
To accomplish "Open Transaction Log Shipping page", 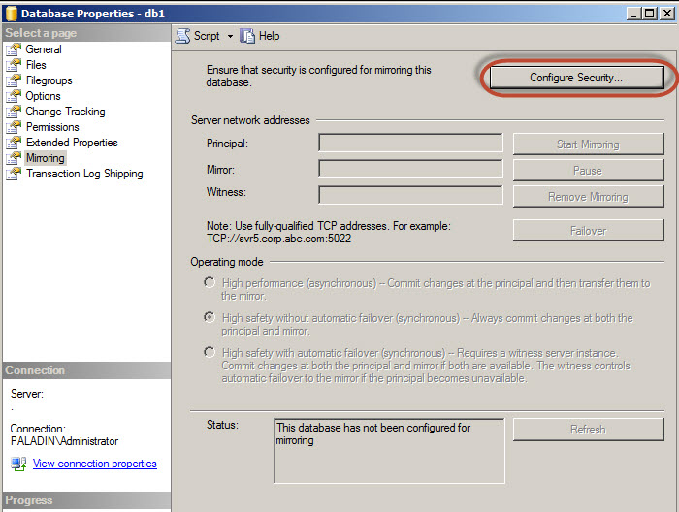I will pyautogui.click(x=84, y=174).
